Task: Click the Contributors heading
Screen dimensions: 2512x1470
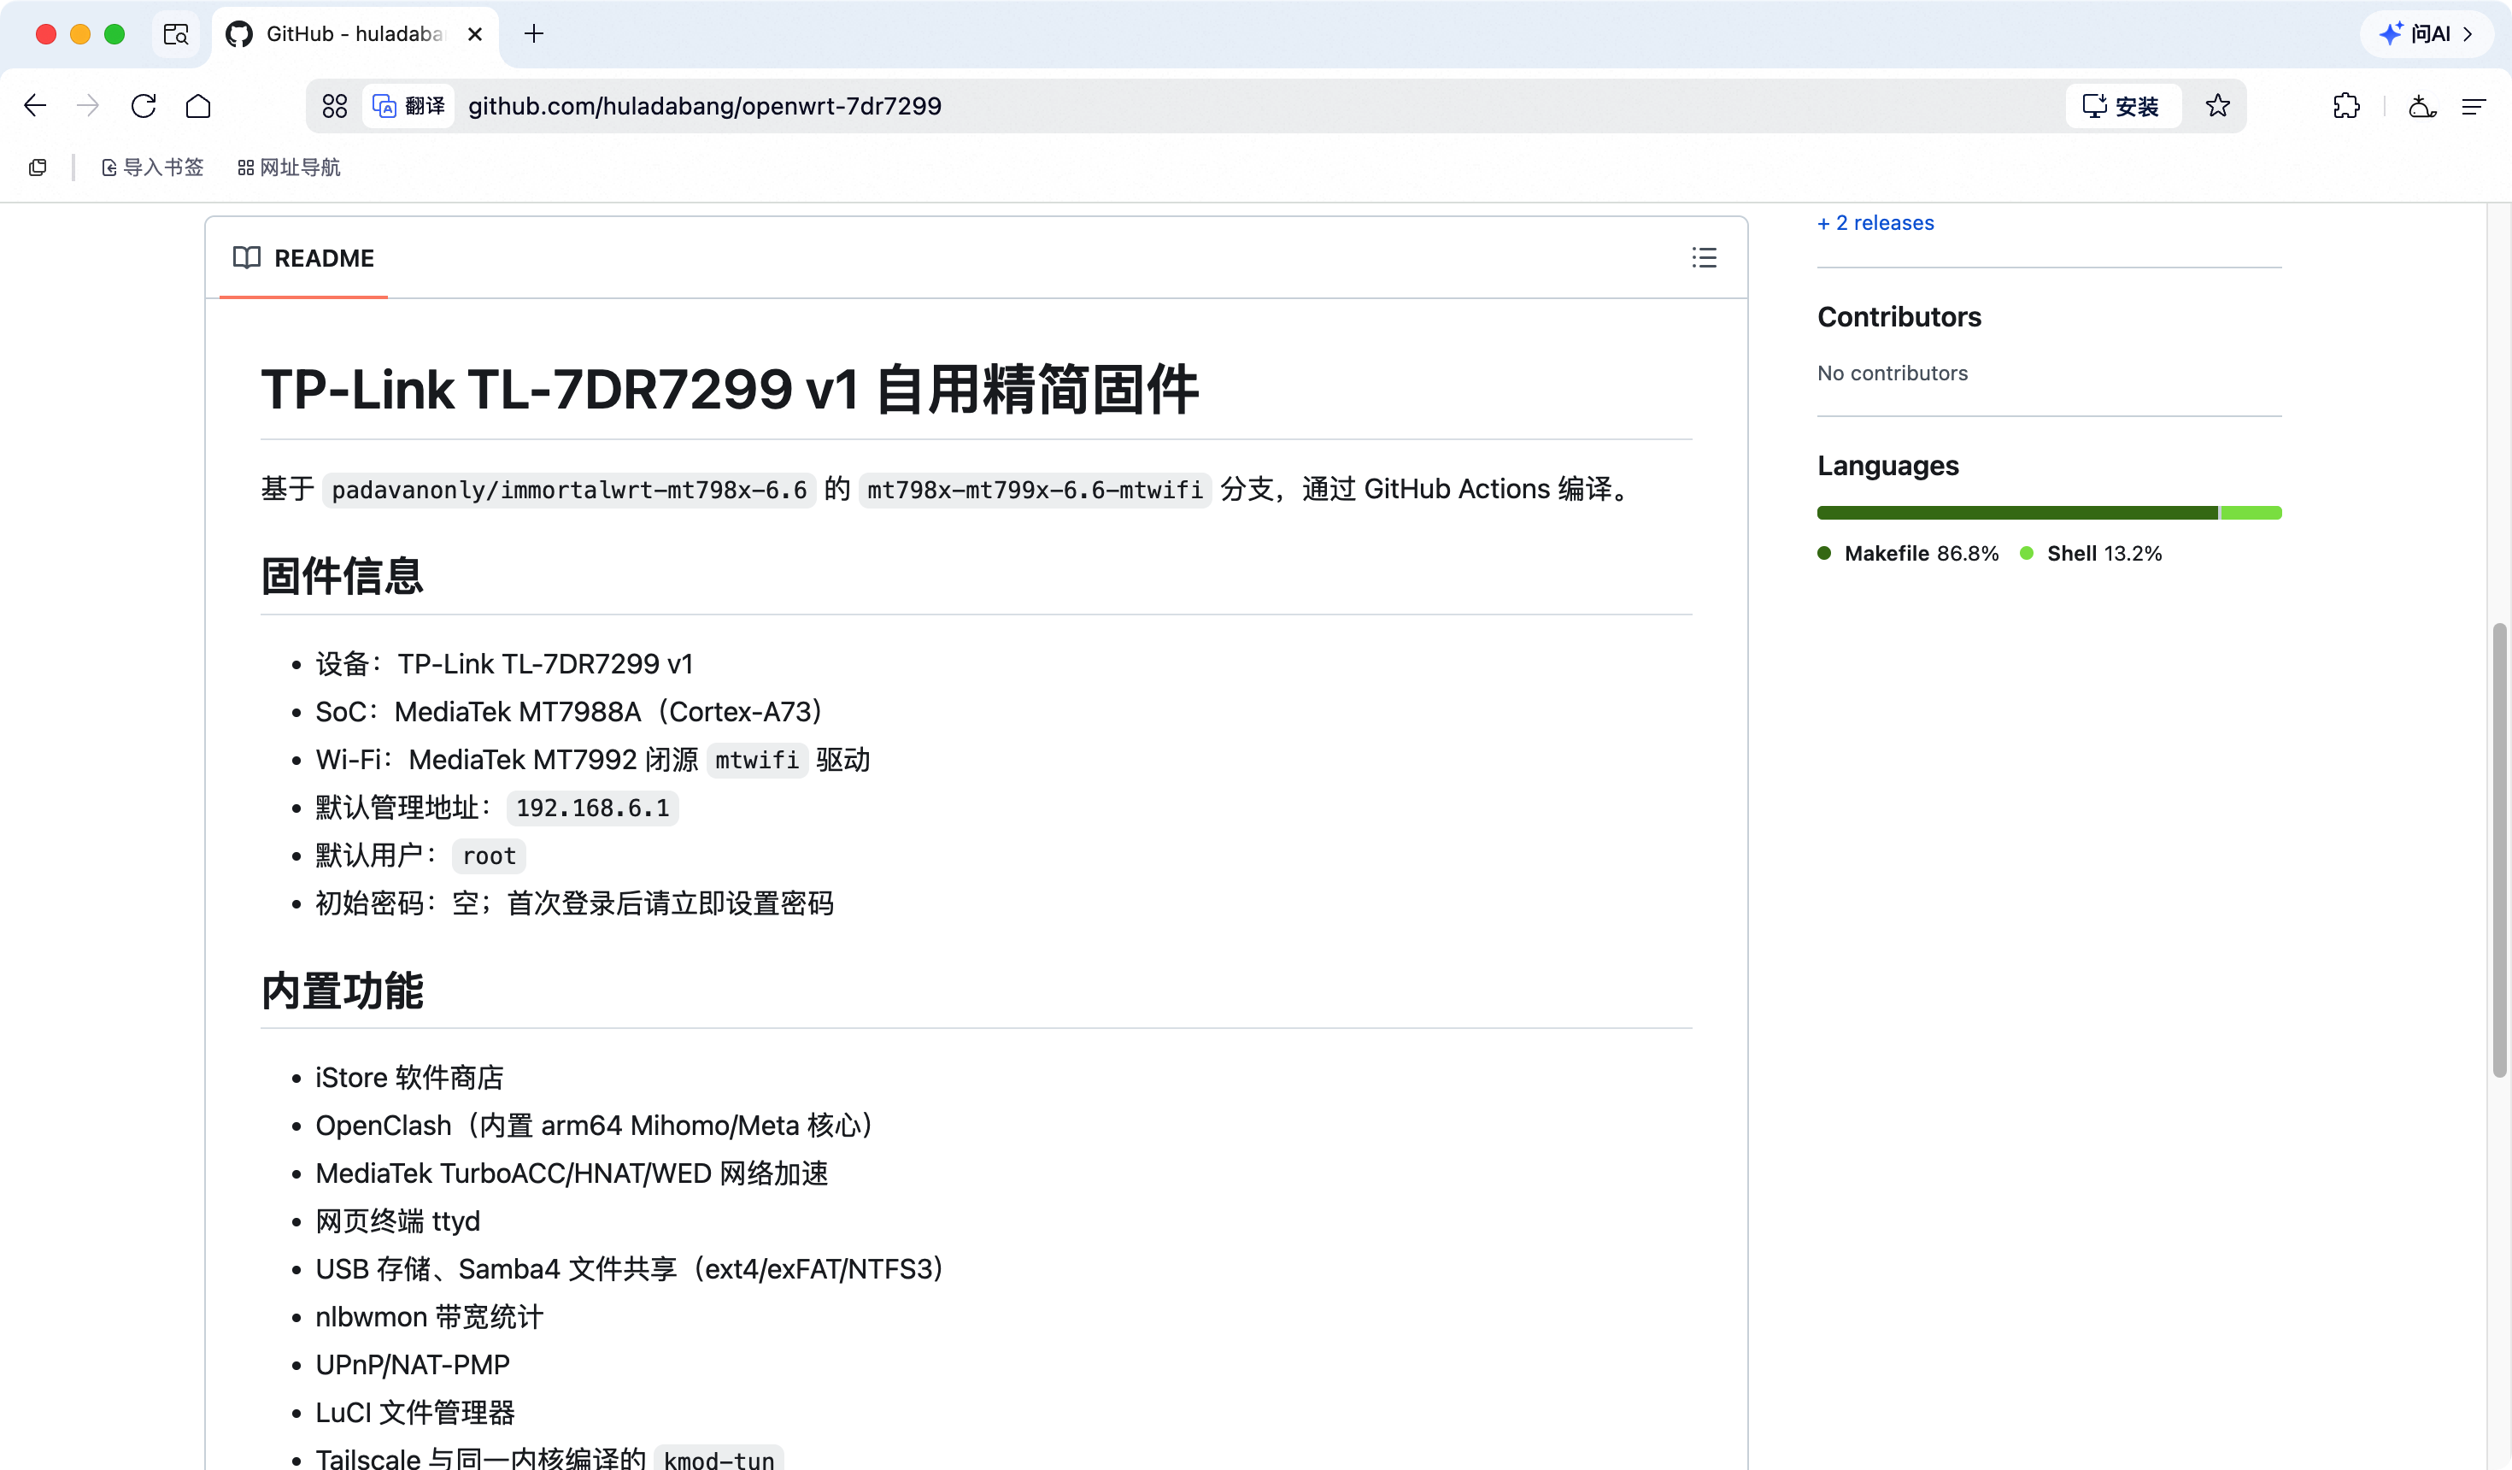Action: 1899,317
